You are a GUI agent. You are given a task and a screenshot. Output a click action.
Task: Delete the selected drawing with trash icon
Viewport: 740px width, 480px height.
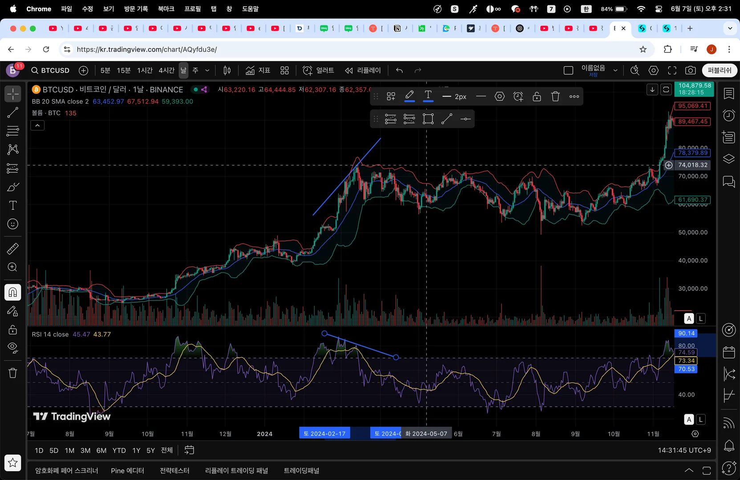coord(555,96)
